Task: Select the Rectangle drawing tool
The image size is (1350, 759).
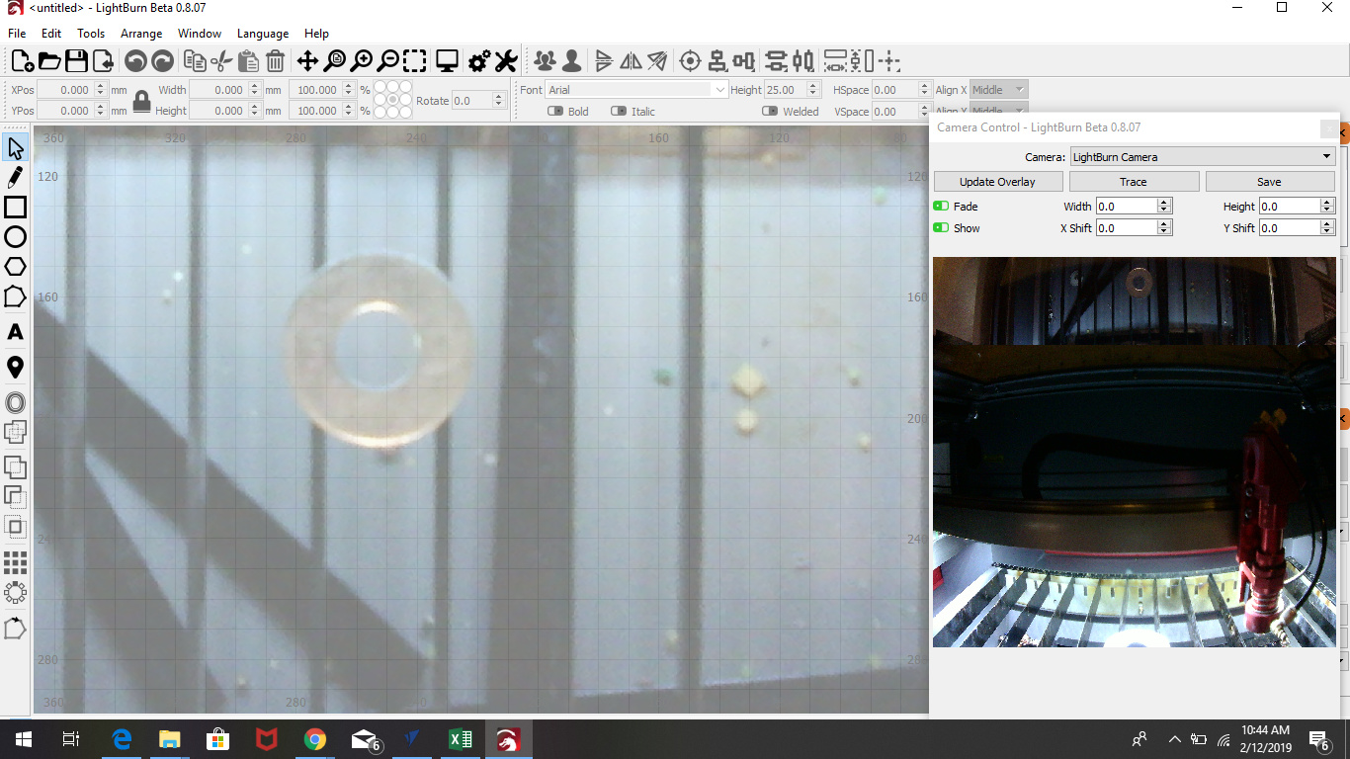Action: pos(15,208)
